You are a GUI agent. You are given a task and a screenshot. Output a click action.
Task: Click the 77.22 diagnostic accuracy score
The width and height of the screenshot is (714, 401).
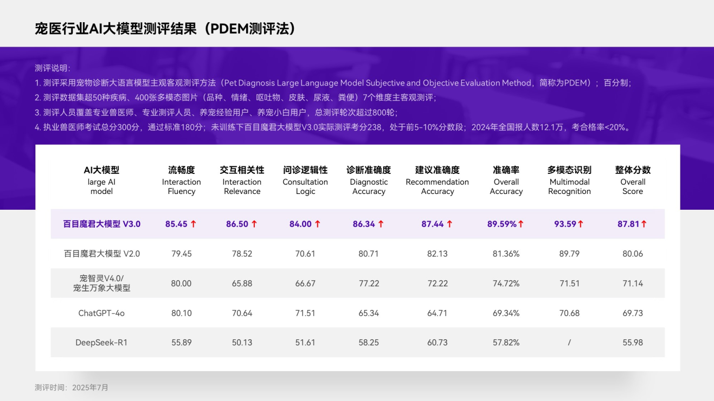click(x=369, y=283)
